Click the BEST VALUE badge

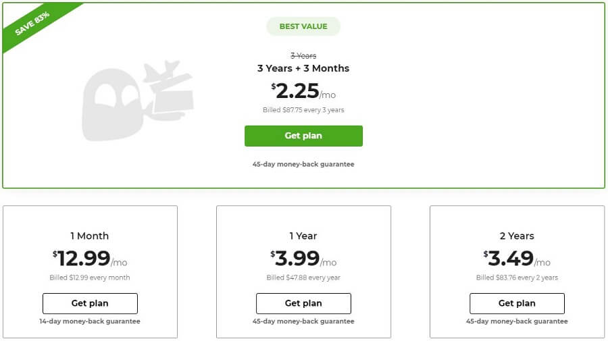303,26
